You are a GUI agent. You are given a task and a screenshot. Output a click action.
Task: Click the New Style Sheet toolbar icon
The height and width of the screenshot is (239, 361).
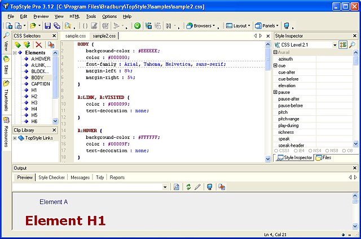click(x=9, y=26)
